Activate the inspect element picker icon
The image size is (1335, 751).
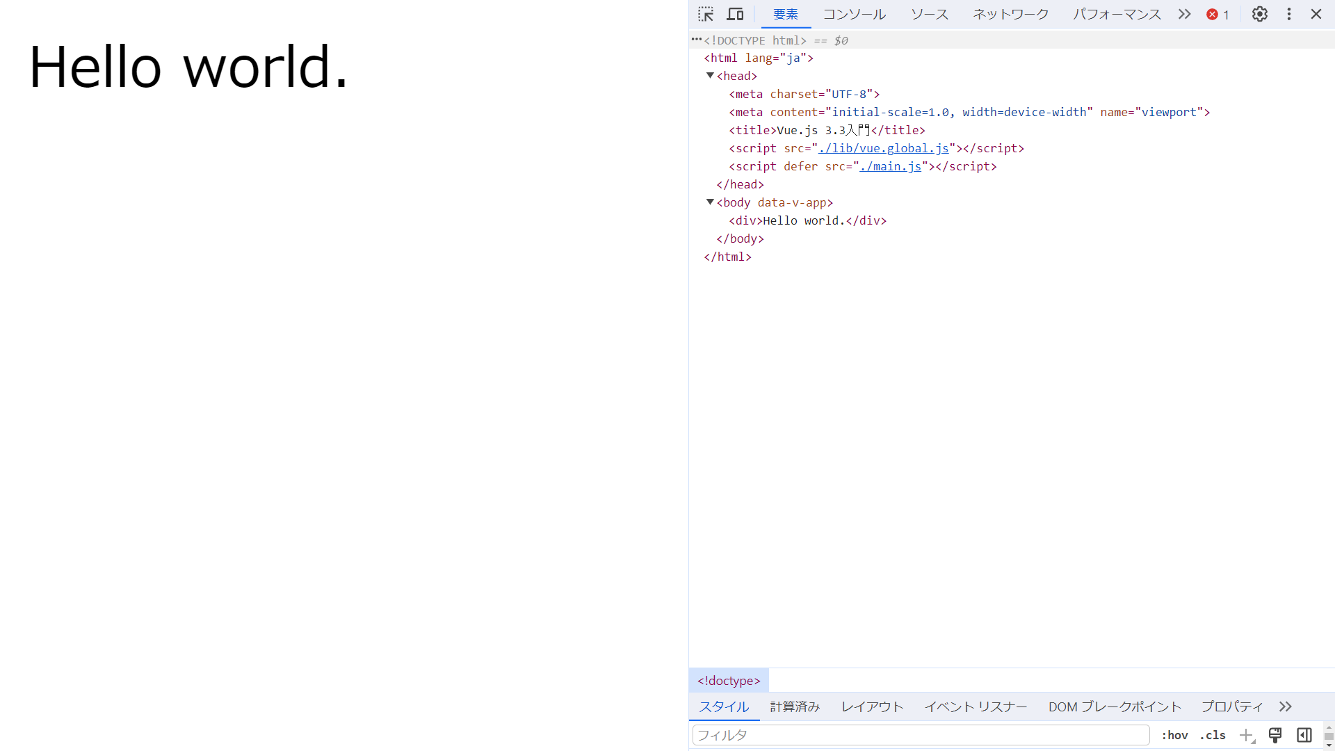706,14
